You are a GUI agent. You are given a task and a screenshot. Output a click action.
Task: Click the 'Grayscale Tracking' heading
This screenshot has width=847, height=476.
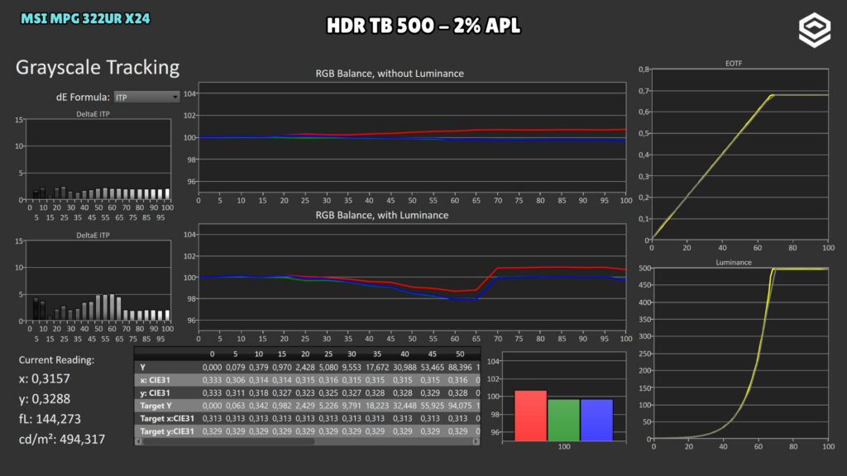pyautogui.click(x=98, y=68)
